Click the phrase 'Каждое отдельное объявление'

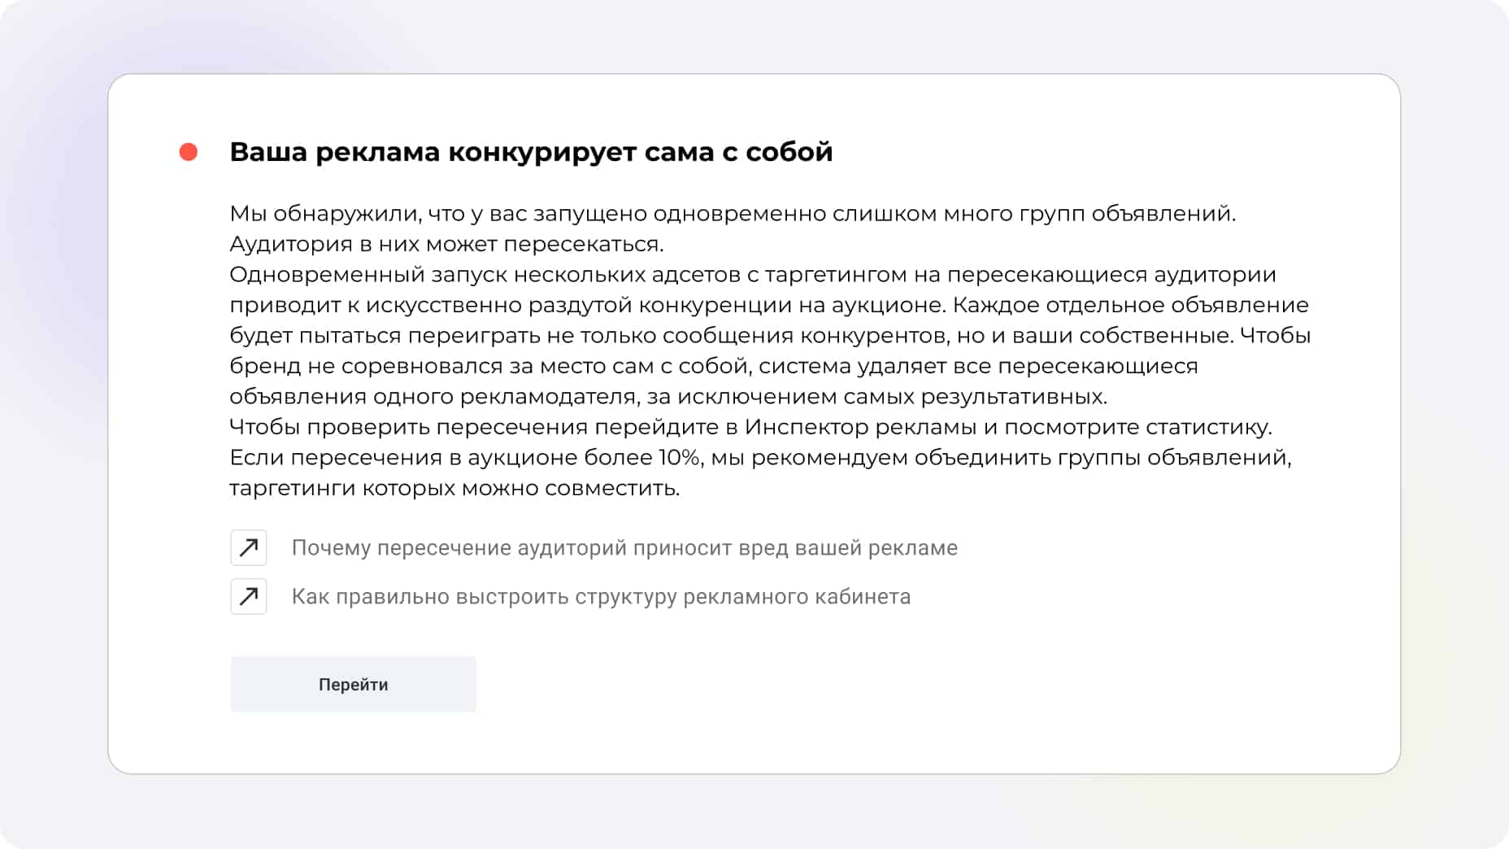point(1130,305)
